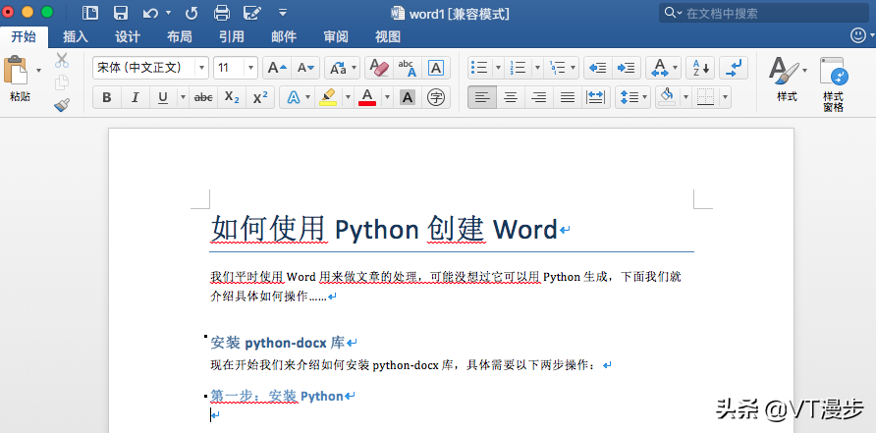Select align left paragraph button
Screen dimensions: 876x433
click(x=482, y=98)
